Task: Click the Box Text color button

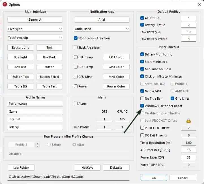Action: (x=21, y=67)
